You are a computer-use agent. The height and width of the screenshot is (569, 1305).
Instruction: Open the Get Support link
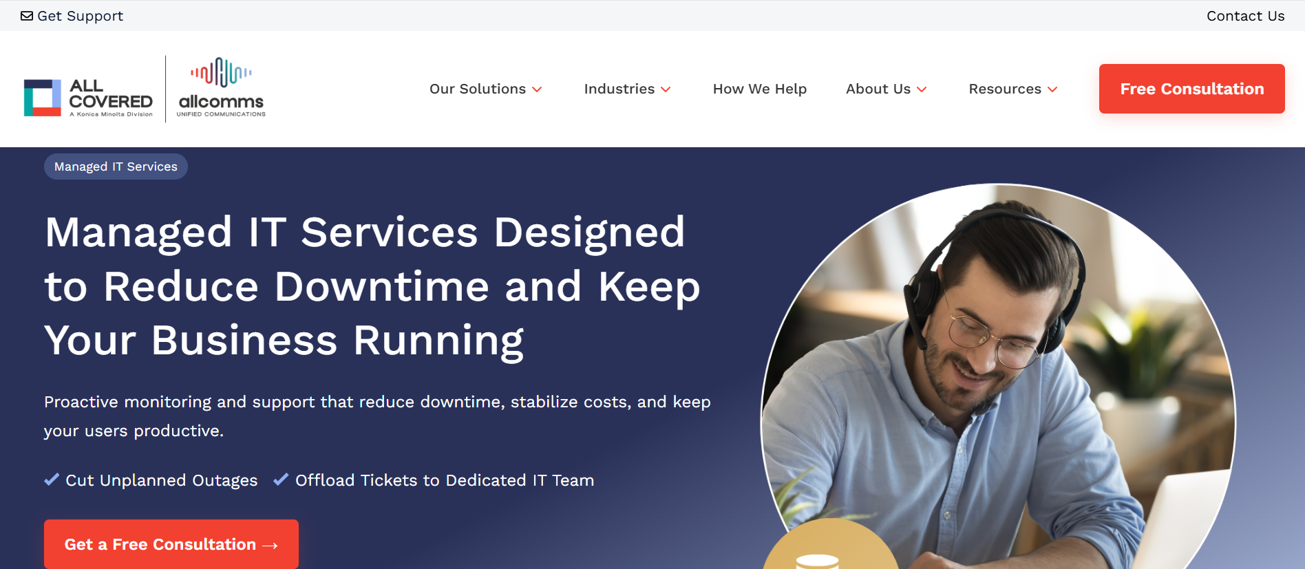[80, 16]
